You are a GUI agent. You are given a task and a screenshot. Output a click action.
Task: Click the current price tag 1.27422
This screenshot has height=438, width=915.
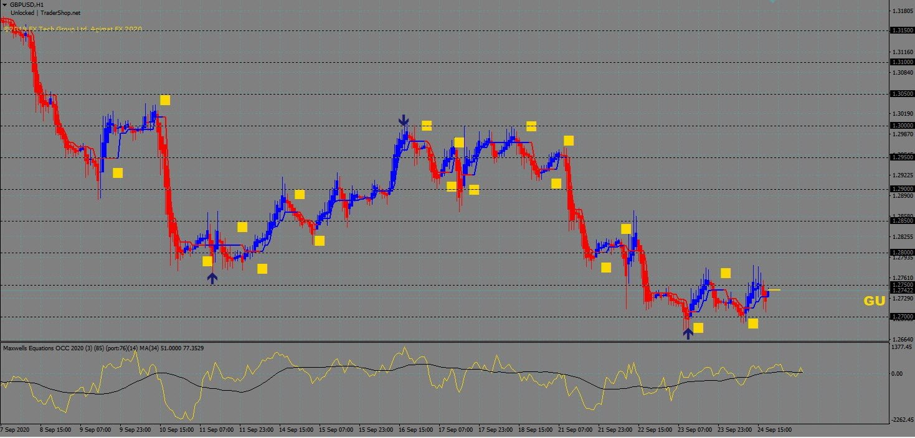902,291
